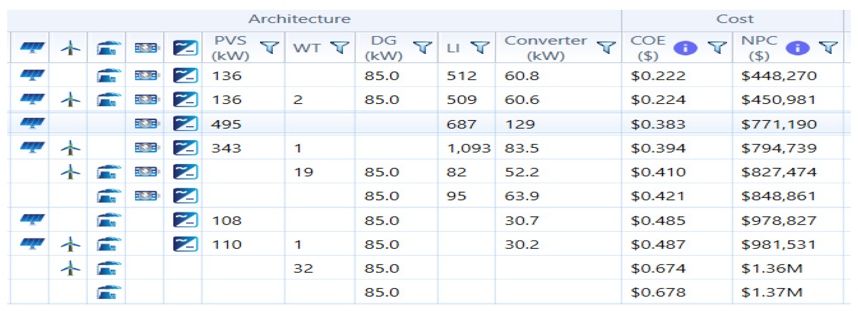Click battery icon in the $450,981 row
The height and width of the screenshot is (311, 858).
pos(147,99)
